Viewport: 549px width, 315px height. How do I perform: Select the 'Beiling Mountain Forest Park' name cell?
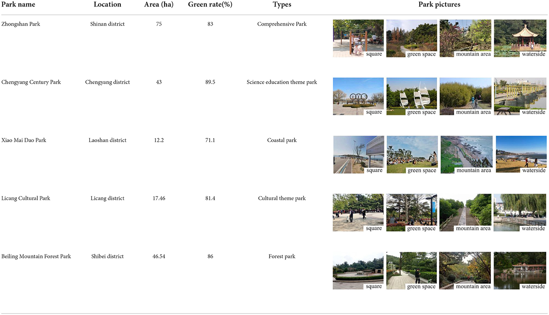[36, 256]
